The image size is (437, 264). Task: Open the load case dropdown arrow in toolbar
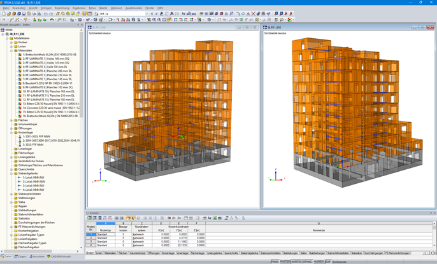(x=147, y=13)
